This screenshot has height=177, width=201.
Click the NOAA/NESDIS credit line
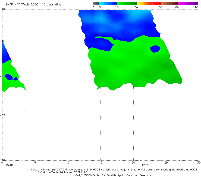[x=112, y=175]
